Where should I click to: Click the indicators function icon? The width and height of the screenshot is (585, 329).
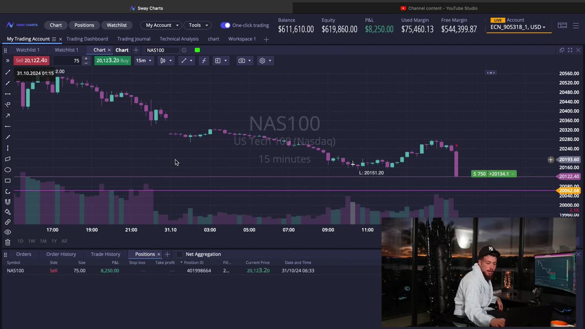pyautogui.click(x=204, y=60)
